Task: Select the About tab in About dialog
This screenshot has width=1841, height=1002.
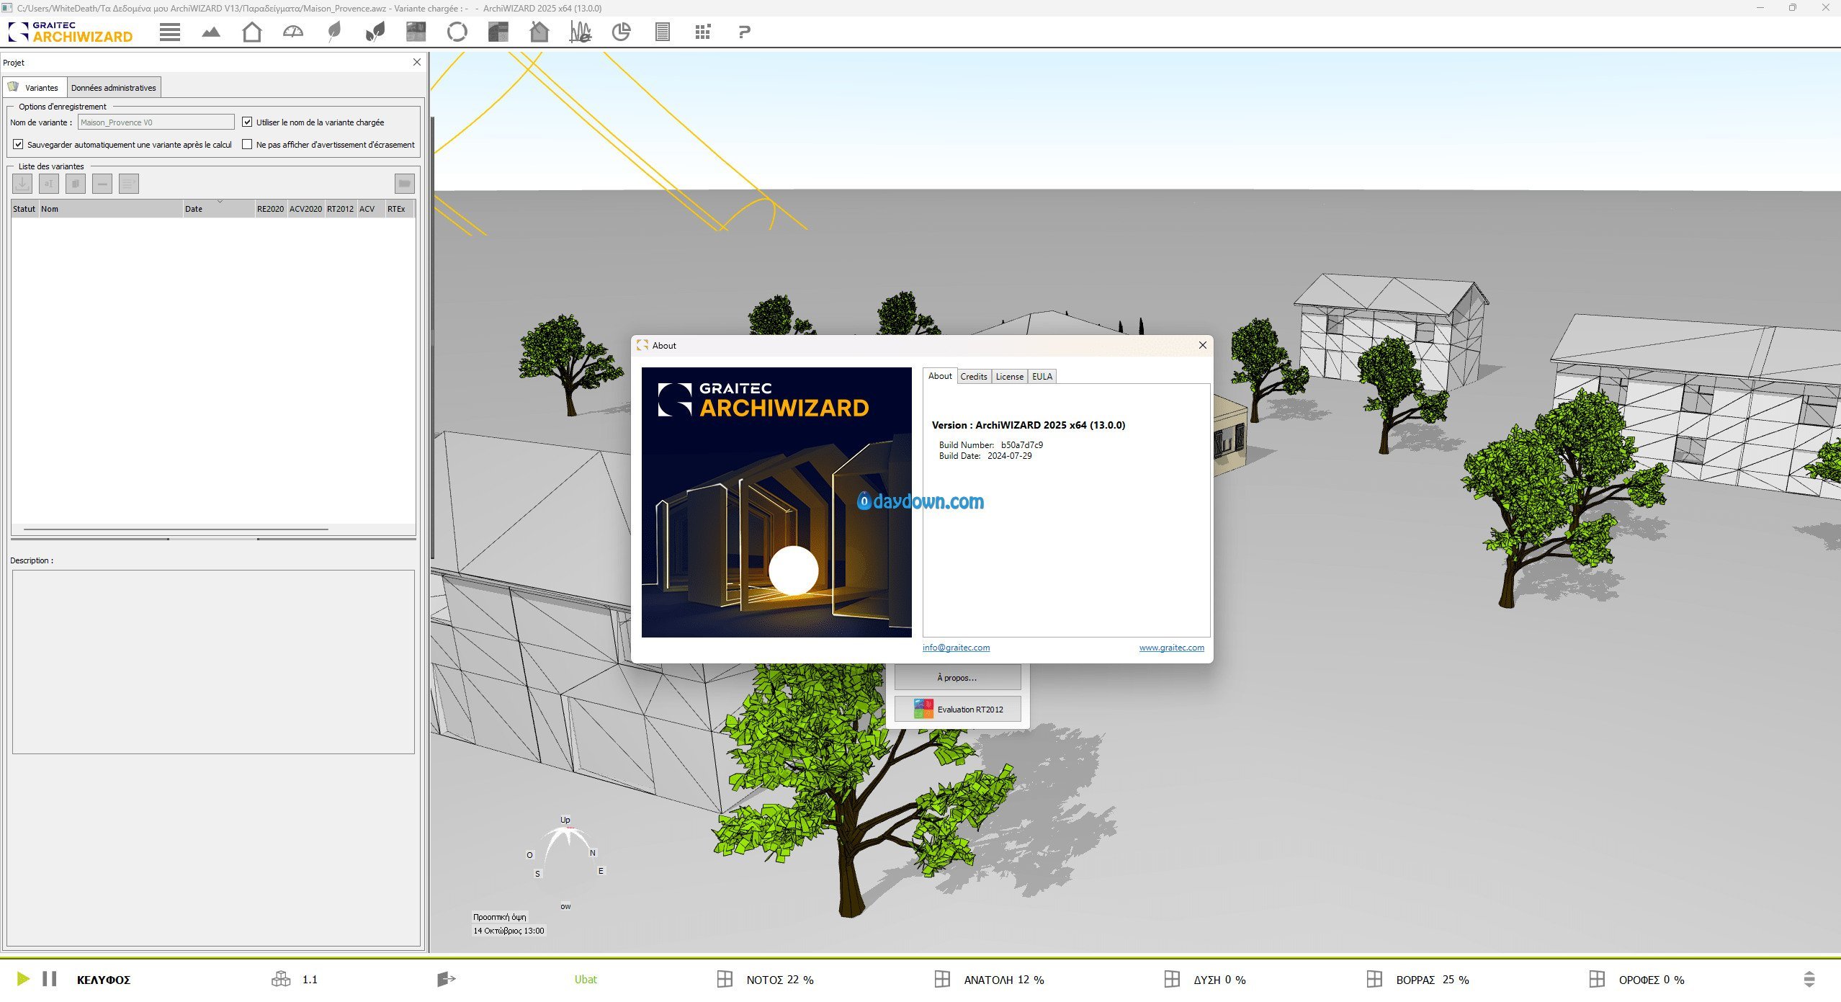Action: click(940, 376)
